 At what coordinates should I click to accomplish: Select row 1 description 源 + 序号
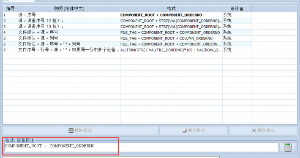pos(69,15)
